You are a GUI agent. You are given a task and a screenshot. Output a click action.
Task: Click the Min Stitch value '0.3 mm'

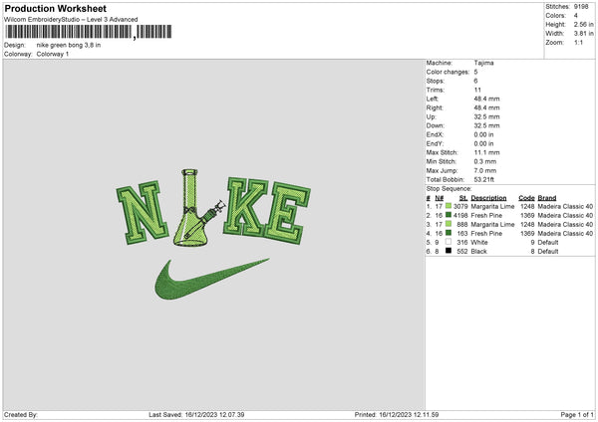click(485, 161)
